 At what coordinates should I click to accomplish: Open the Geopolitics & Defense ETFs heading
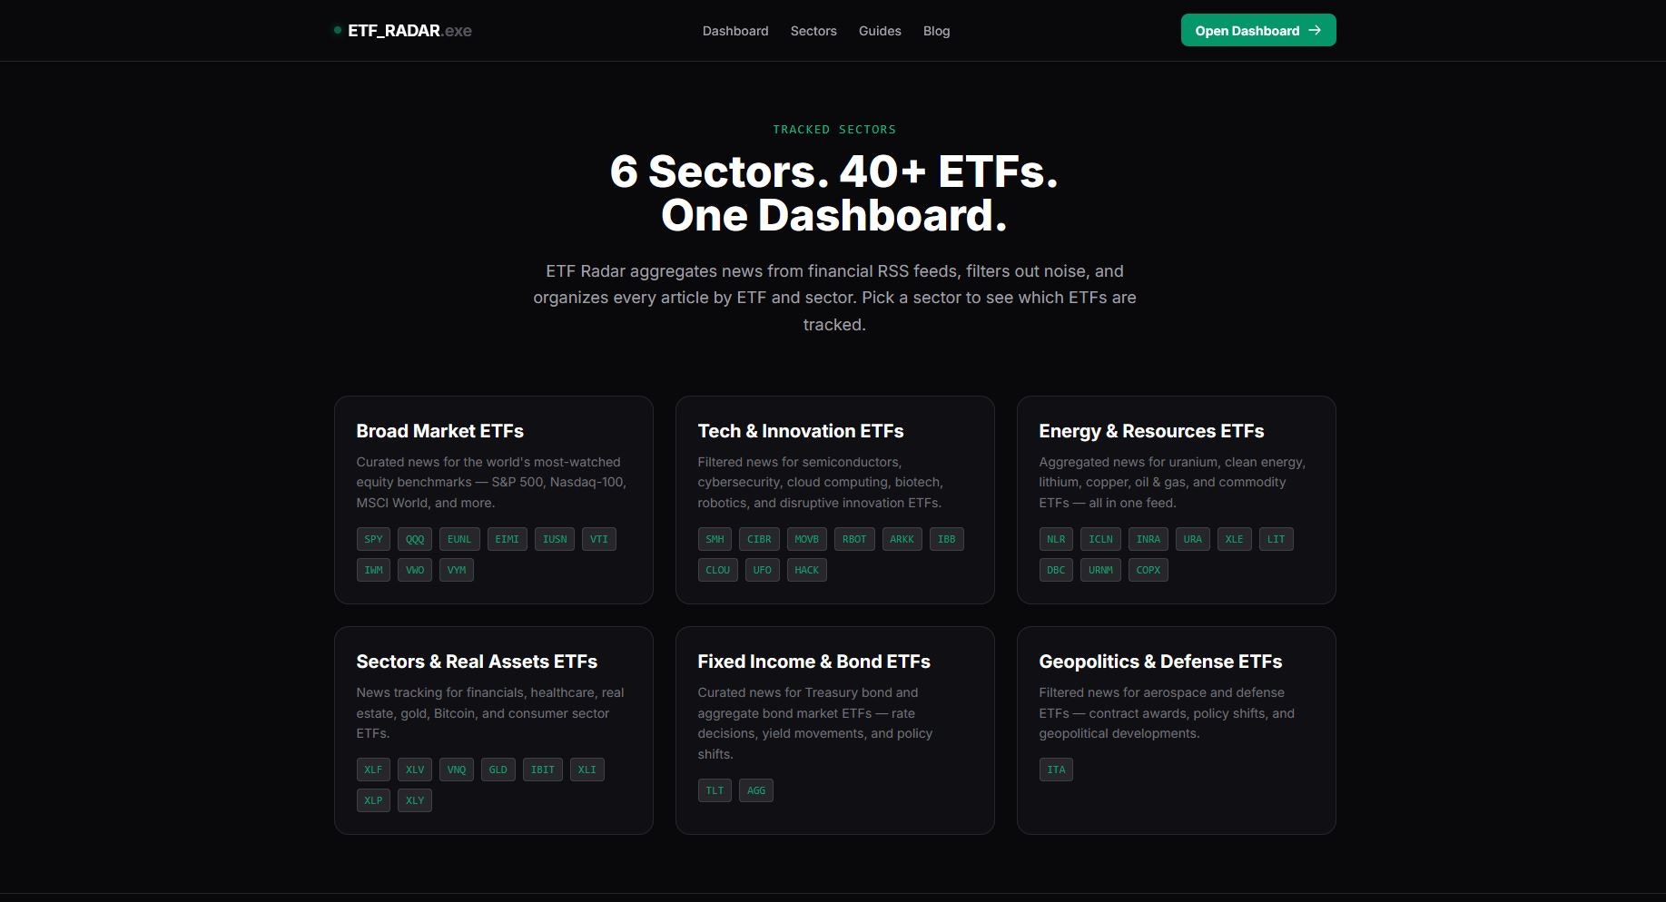(1160, 662)
